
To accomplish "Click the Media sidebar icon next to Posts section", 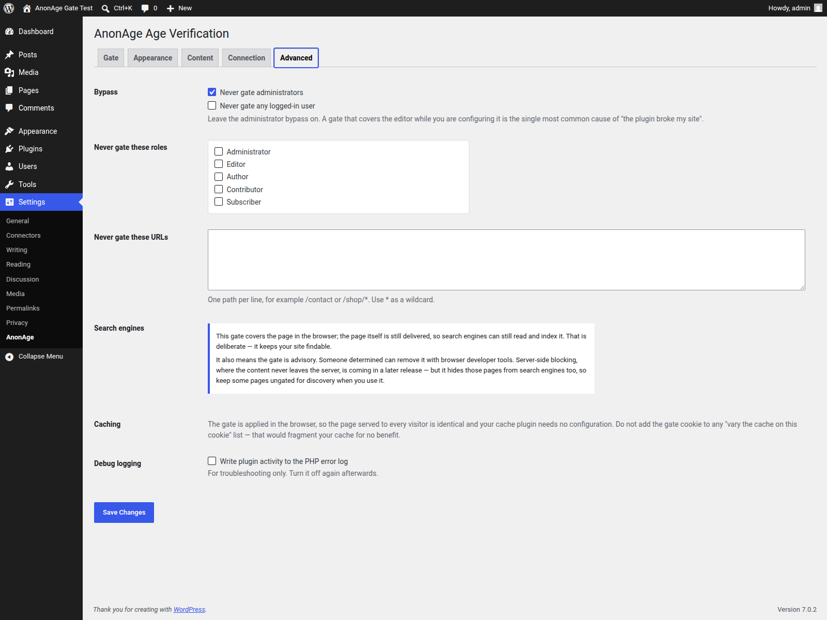I will (x=9, y=72).
